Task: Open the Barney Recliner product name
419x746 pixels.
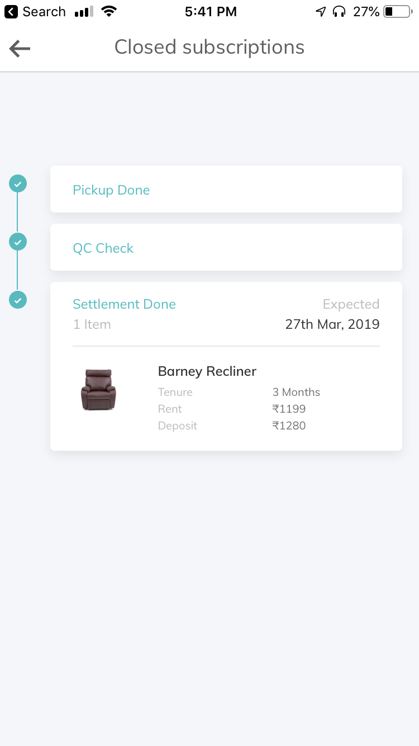Action: pyautogui.click(x=207, y=371)
